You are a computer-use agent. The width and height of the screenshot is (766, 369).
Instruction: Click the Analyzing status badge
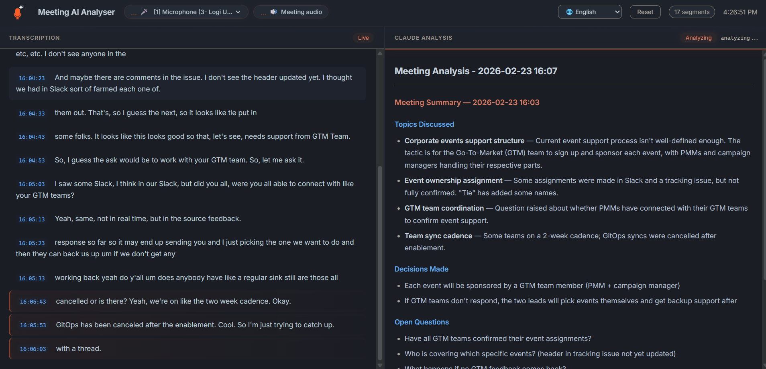pyautogui.click(x=698, y=37)
